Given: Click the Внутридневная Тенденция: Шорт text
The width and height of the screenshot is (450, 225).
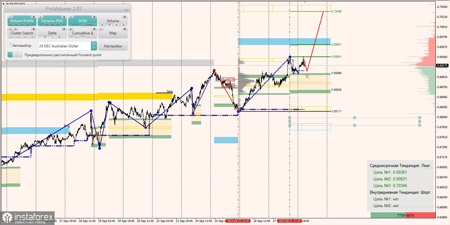Looking at the screenshot, I should [x=400, y=192].
